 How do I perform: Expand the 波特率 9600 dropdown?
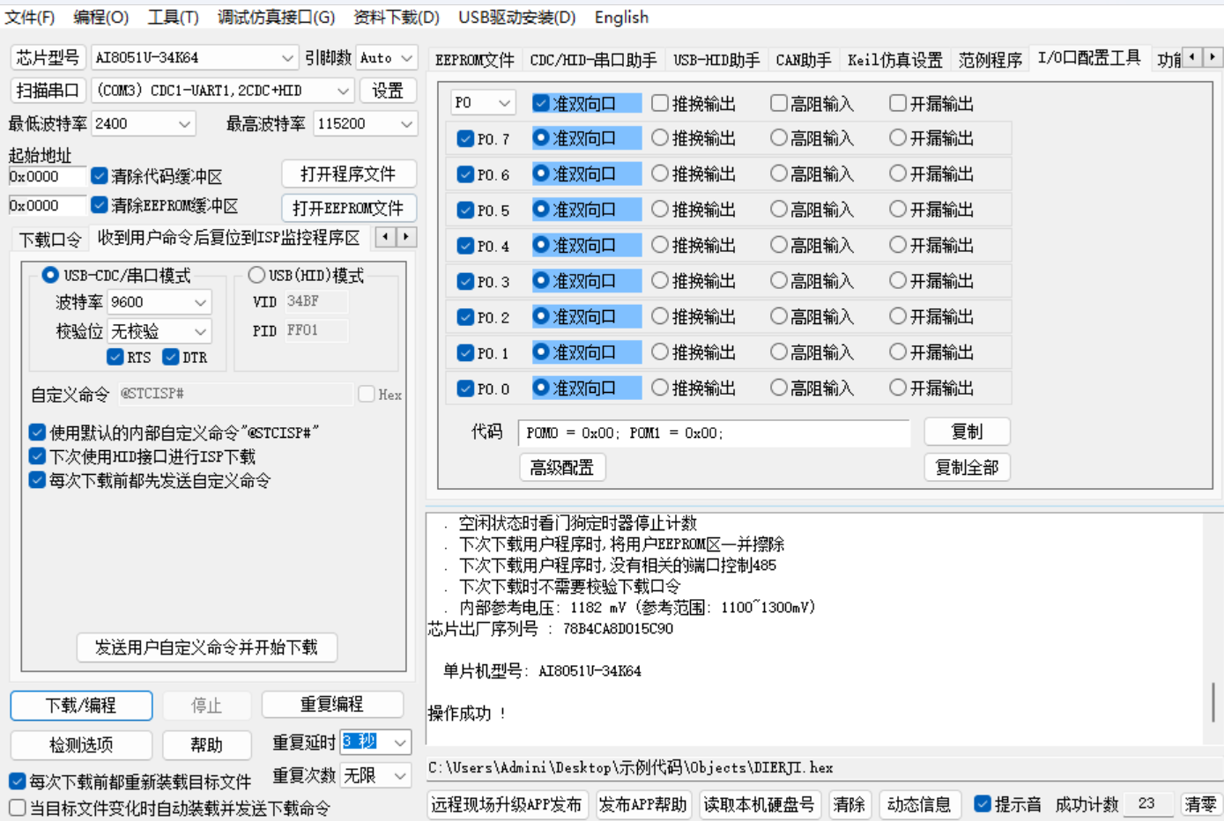[201, 302]
